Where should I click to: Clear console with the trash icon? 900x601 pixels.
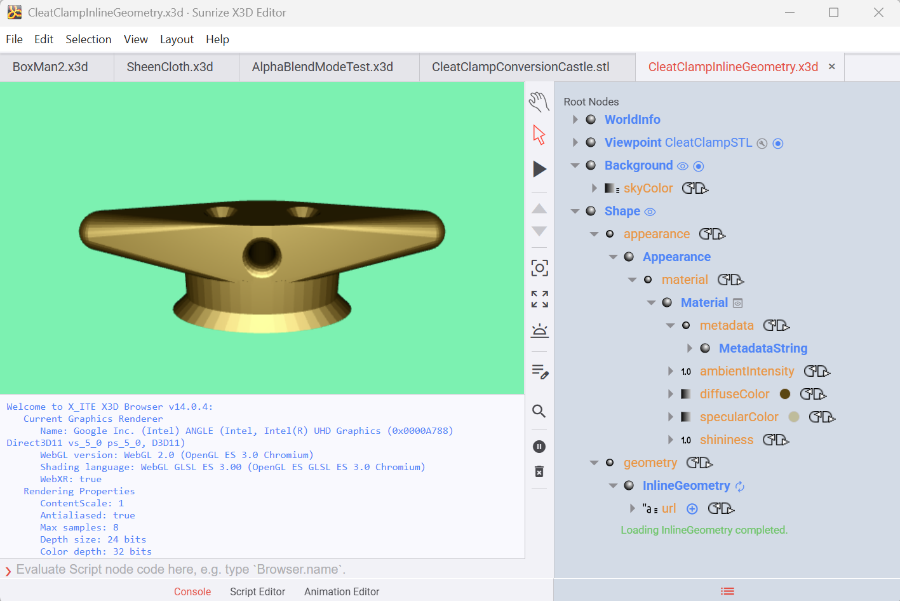539,471
